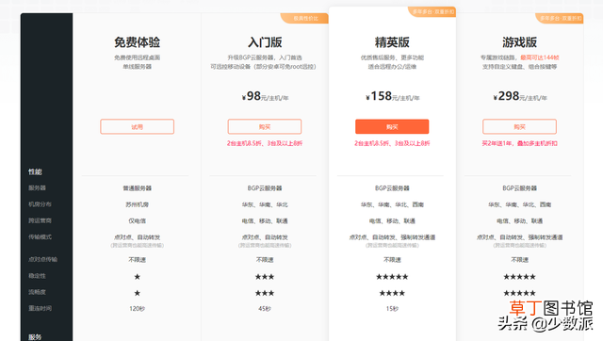Click 点对点、自动转发 in the 免费体验 column
The image size is (603, 341).
(x=137, y=237)
